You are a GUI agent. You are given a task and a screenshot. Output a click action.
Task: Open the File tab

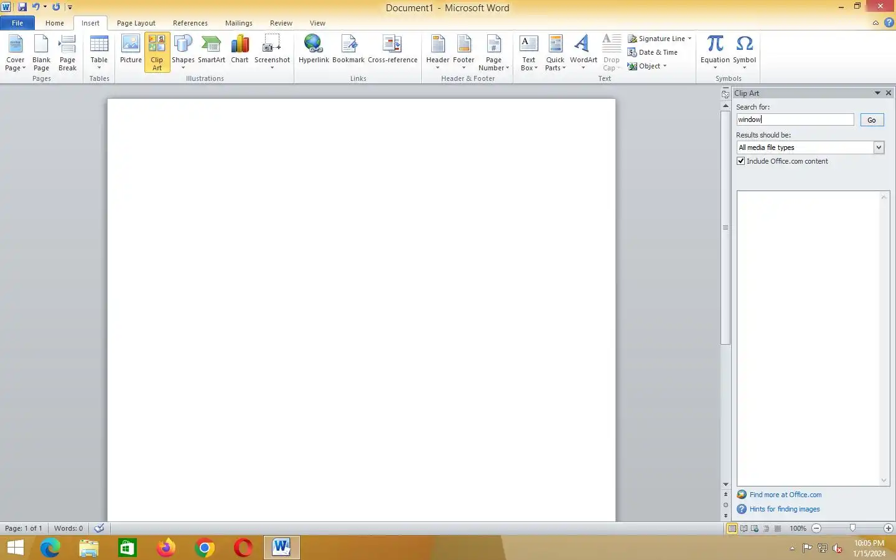tap(17, 23)
